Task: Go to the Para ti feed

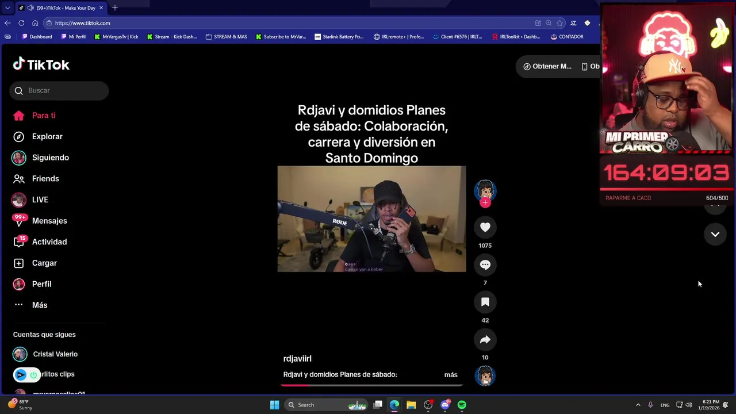Action: [x=34, y=116]
